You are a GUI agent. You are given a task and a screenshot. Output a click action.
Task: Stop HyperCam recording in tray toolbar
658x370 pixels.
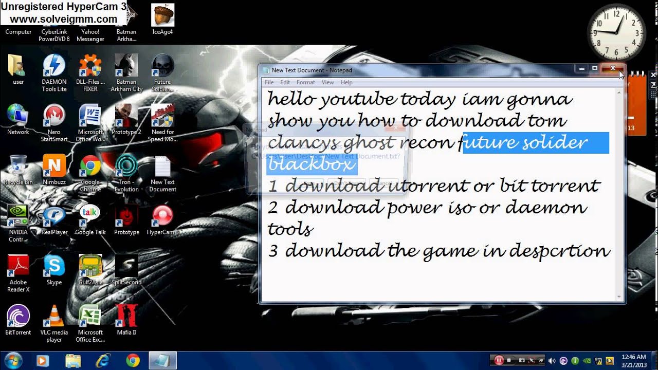[509, 360]
